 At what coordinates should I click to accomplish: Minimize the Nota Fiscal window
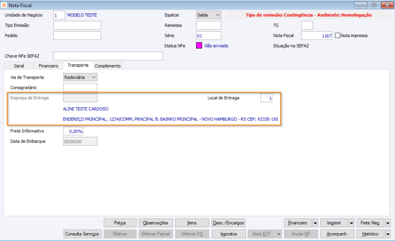pos(360,5)
